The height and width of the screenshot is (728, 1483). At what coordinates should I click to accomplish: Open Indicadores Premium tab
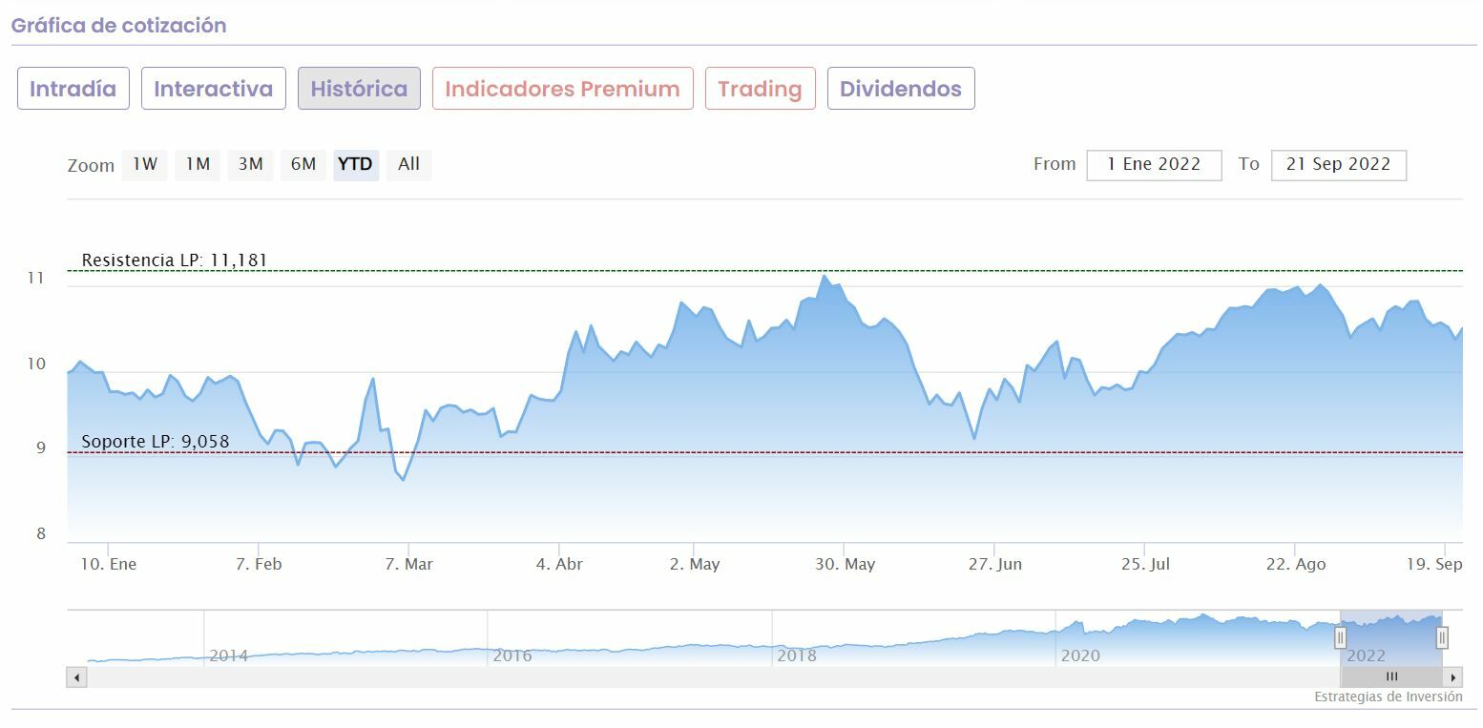coord(562,89)
